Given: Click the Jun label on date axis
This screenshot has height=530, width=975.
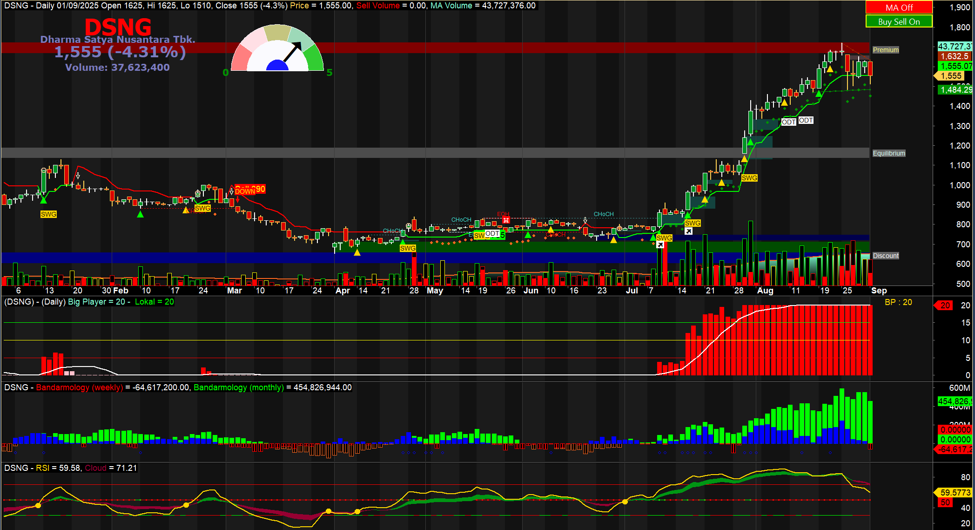Looking at the screenshot, I should coord(531,291).
